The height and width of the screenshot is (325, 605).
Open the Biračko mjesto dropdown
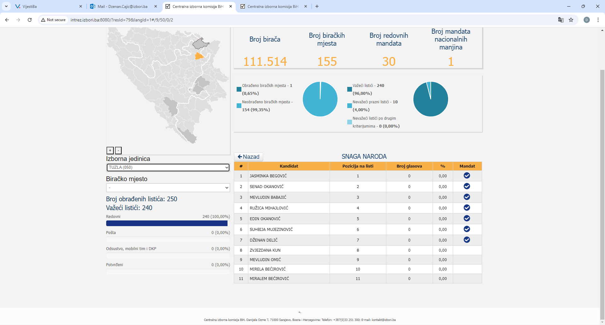tap(168, 188)
